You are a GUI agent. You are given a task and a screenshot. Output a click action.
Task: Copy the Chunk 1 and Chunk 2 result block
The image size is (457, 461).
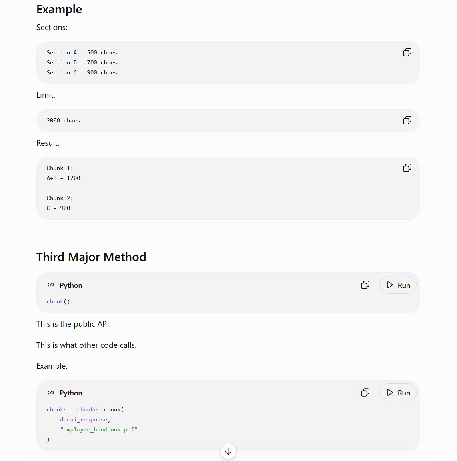coord(407,168)
